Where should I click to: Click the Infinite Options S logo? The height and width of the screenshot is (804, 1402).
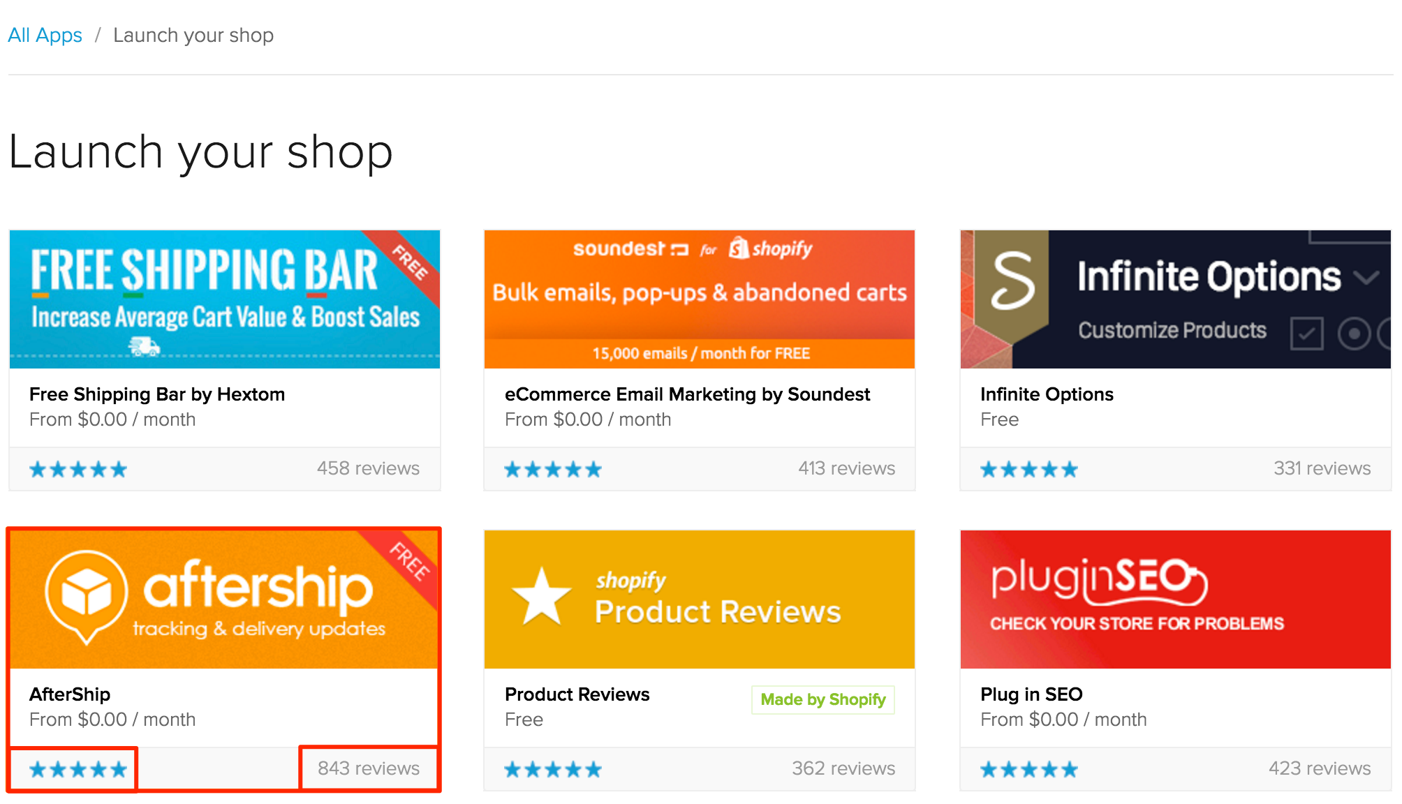(x=1012, y=281)
